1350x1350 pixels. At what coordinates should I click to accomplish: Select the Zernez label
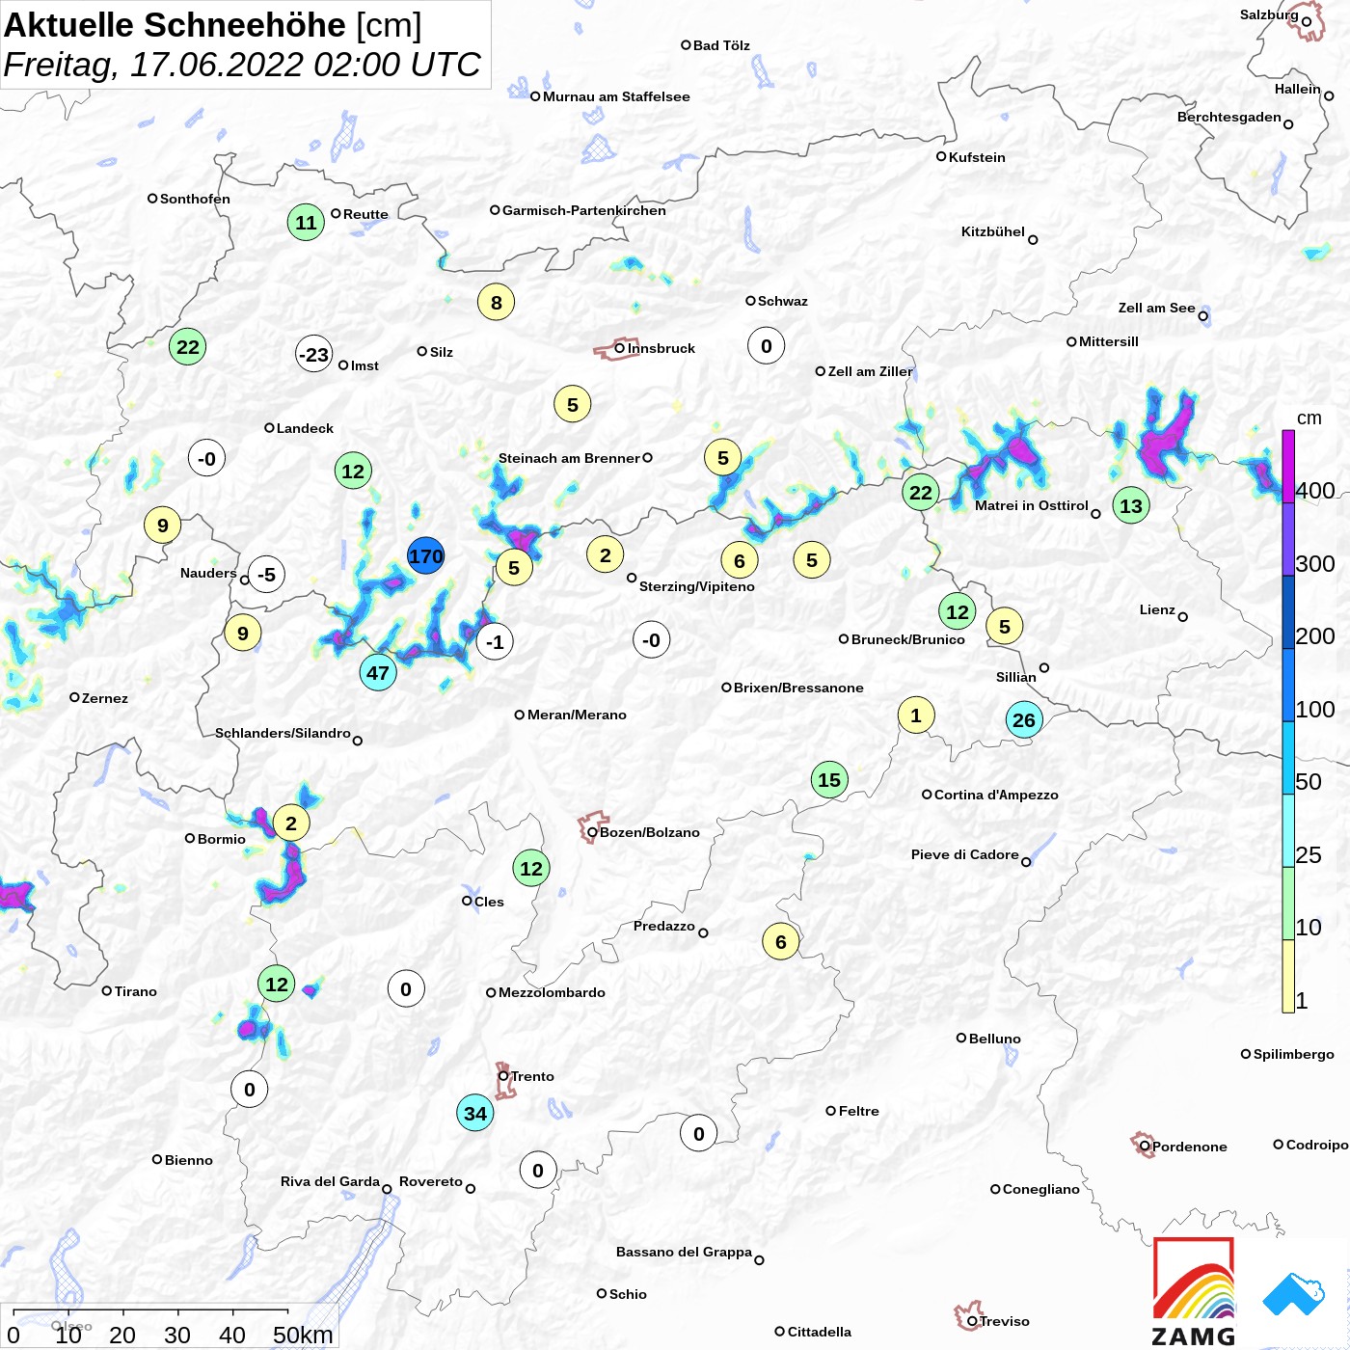105,698
